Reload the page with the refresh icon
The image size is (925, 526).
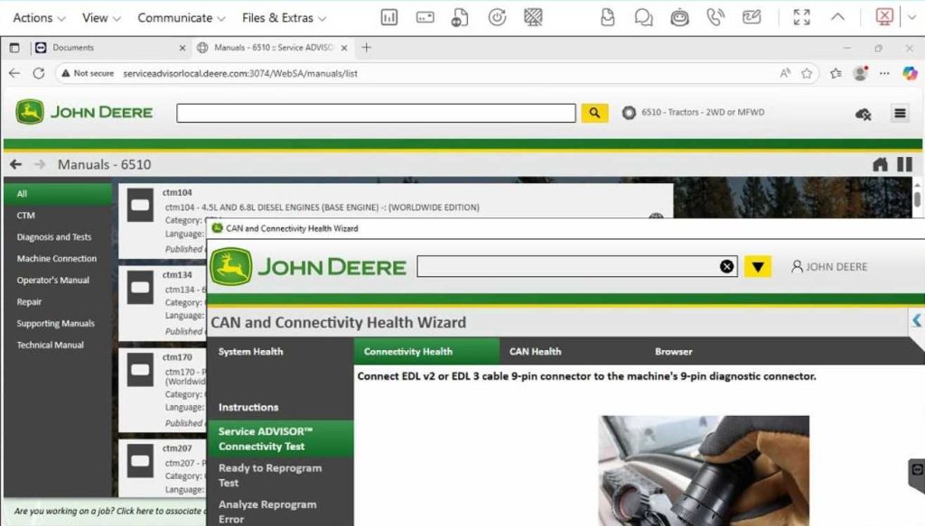click(x=39, y=74)
